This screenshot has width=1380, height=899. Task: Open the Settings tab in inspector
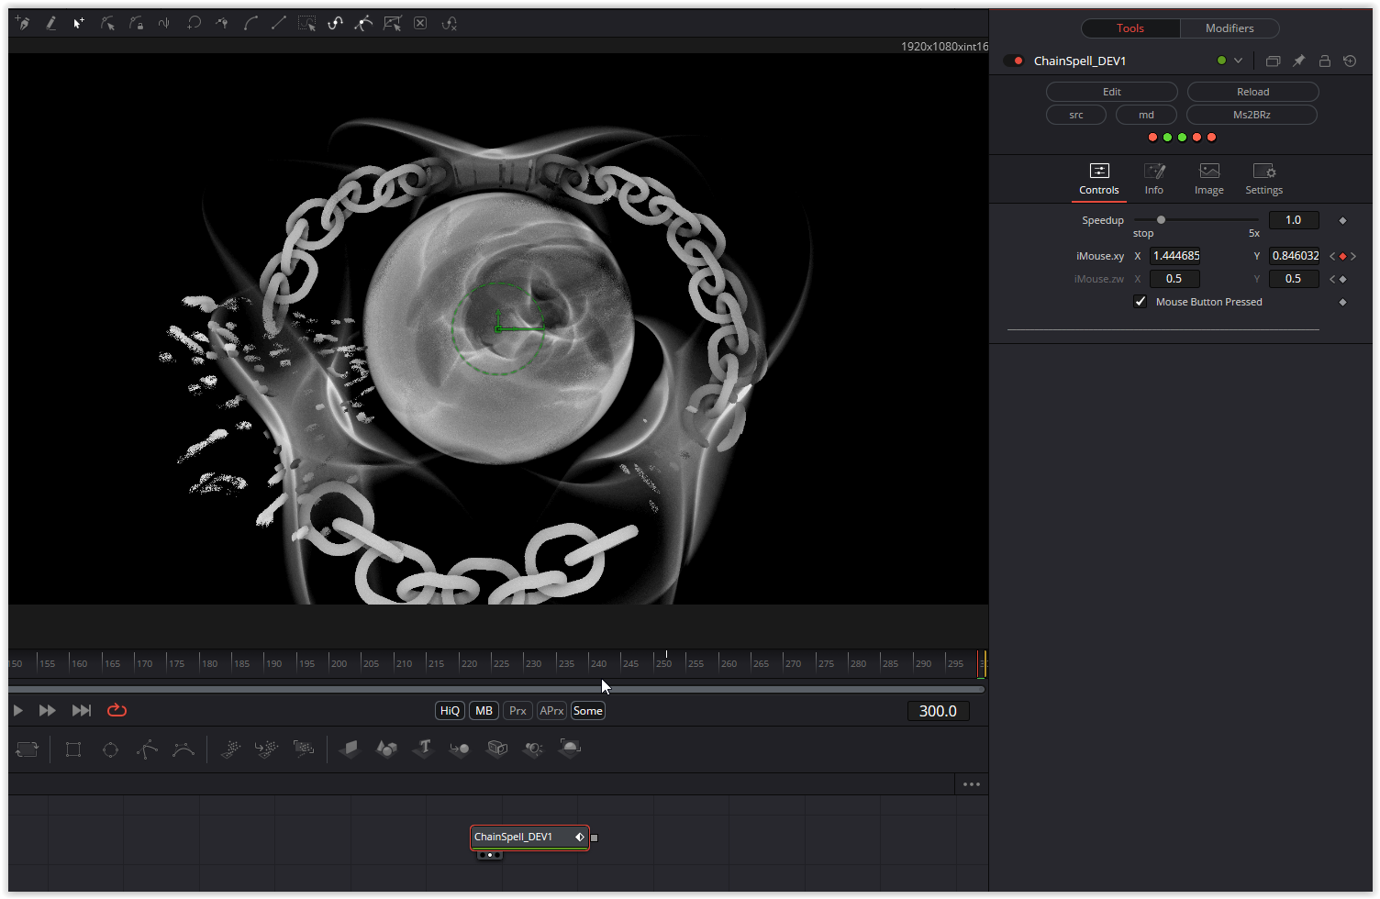click(1263, 179)
